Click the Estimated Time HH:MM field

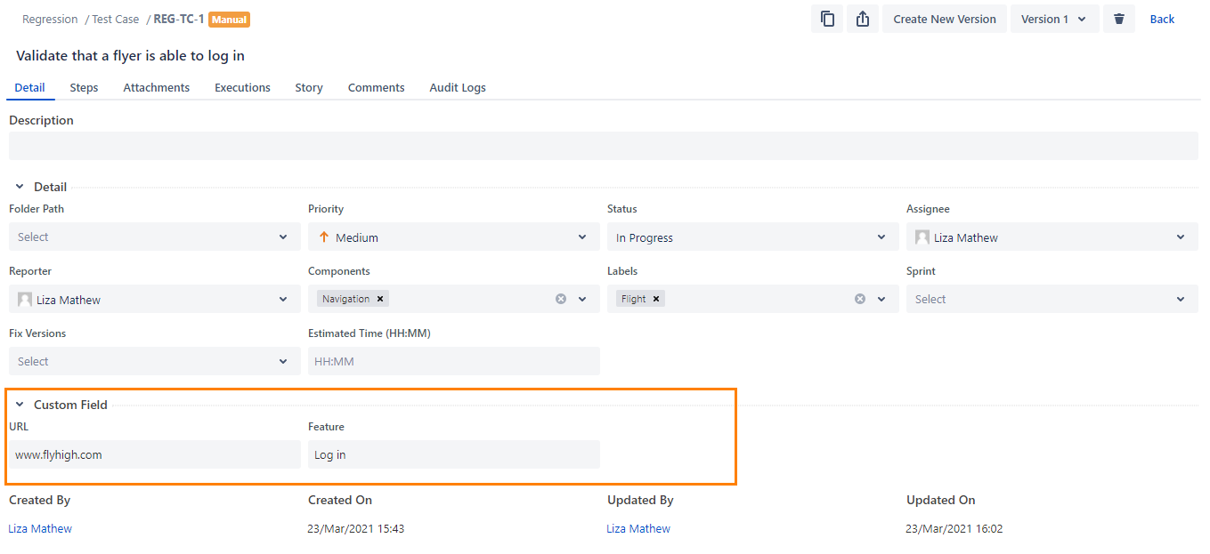(454, 361)
